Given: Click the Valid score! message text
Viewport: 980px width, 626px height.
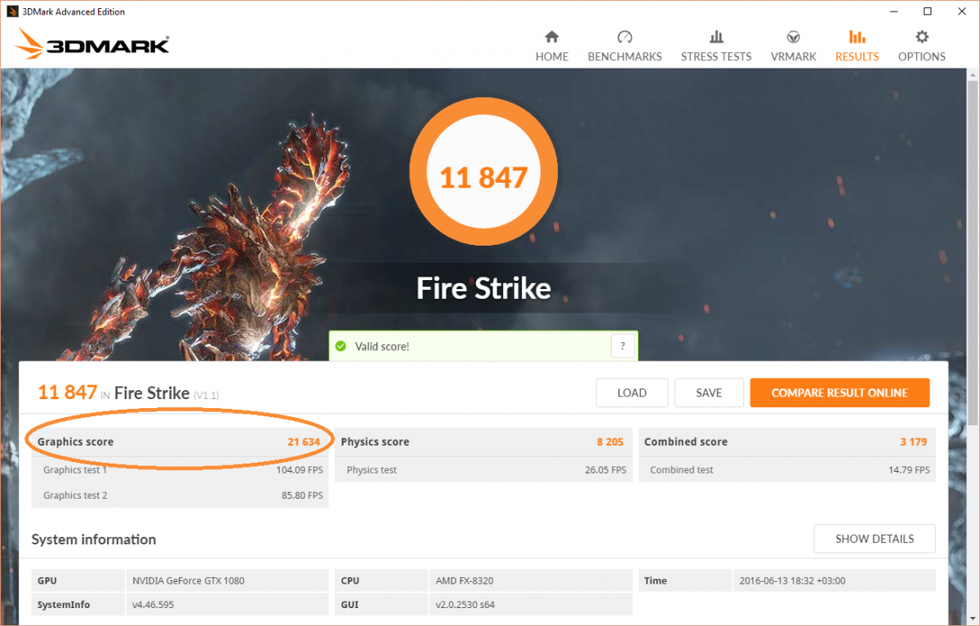Looking at the screenshot, I should click(x=382, y=346).
